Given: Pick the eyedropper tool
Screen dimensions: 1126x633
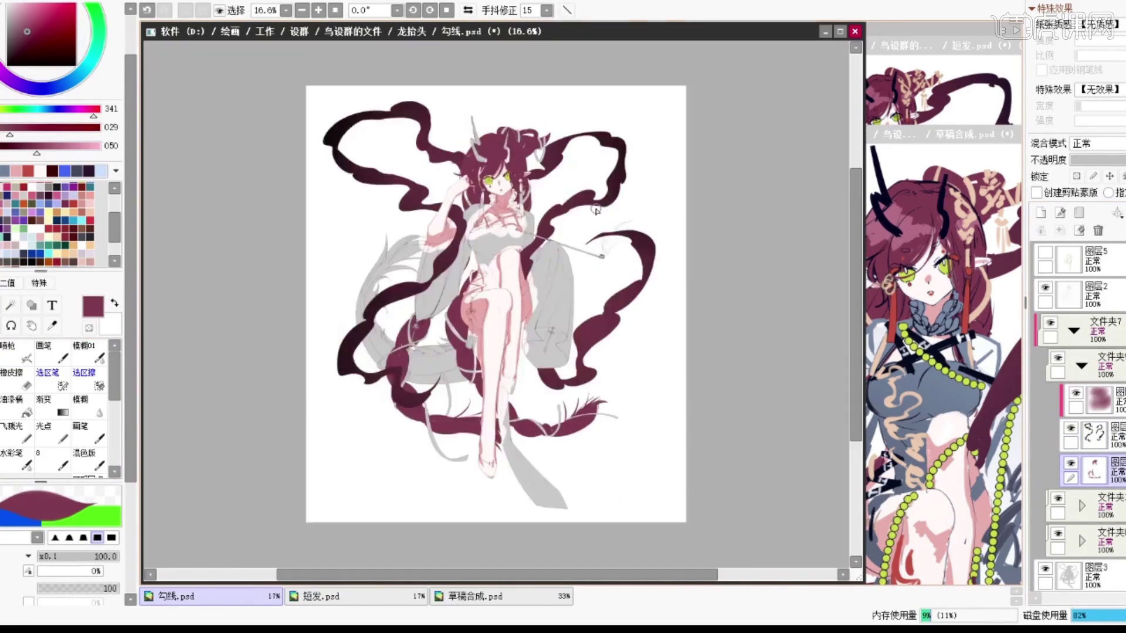Looking at the screenshot, I should click(52, 325).
